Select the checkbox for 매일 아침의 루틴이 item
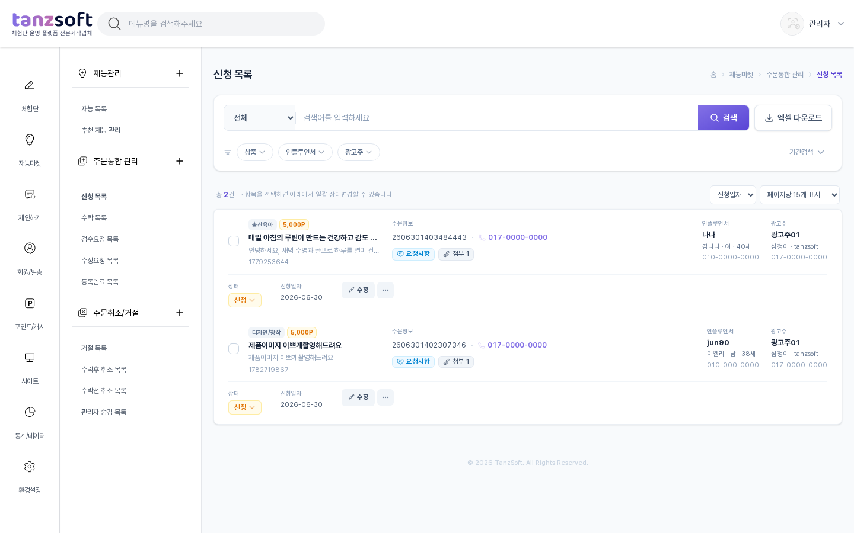Viewport: 854px width, 533px height. point(234,241)
